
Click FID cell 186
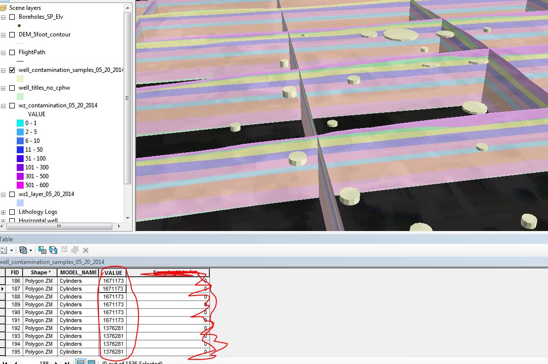[15, 281]
